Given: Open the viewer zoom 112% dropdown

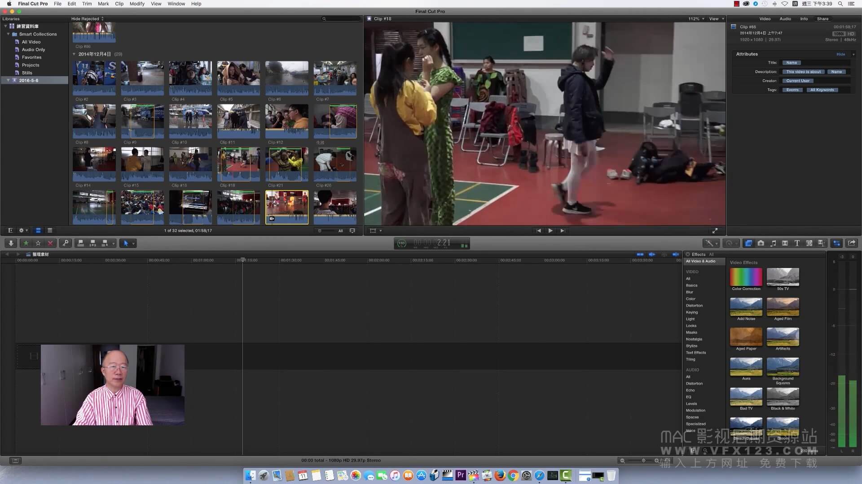Looking at the screenshot, I should [696, 19].
